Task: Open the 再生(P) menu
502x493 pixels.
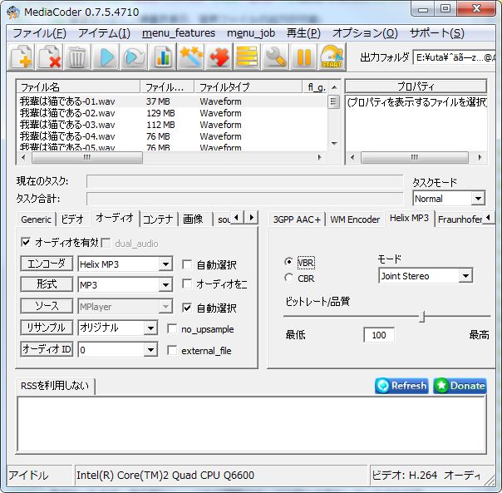Action: tap(303, 33)
